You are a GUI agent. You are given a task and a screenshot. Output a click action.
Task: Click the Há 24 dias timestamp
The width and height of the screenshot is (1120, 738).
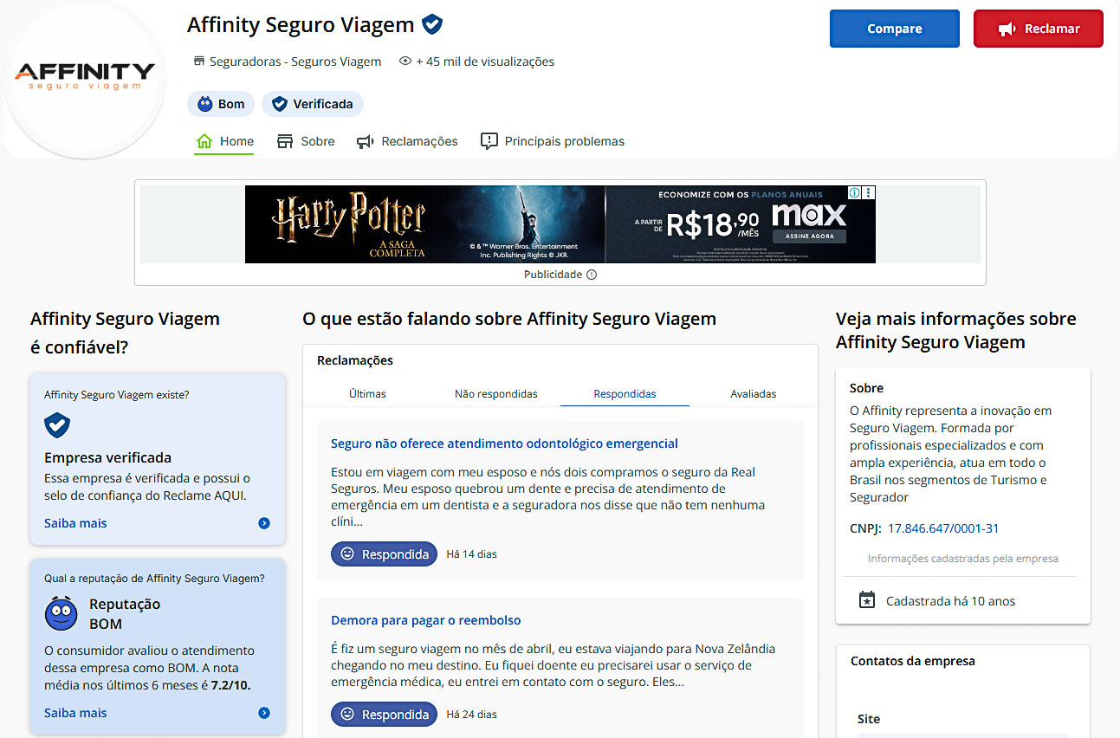tap(471, 715)
